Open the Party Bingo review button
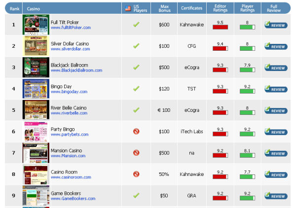Screen dimensions: 296x208 tap(276, 132)
